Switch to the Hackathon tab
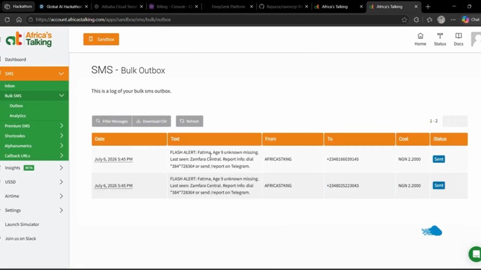 coord(18,7)
